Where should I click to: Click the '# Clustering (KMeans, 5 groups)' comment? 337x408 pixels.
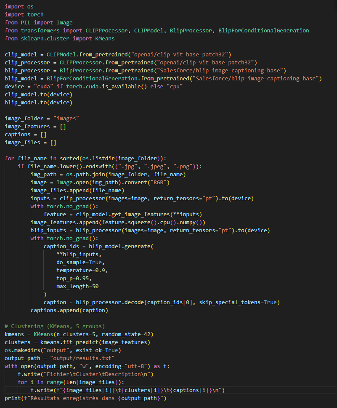[x=55, y=326]
